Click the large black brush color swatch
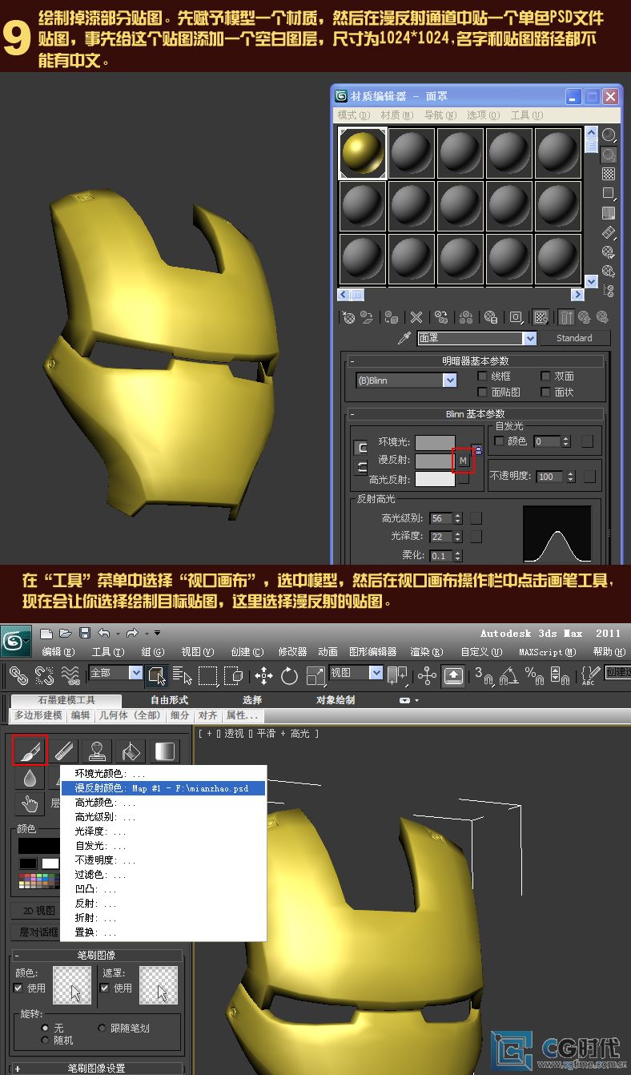The image size is (631, 1075). (x=39, y=845)
